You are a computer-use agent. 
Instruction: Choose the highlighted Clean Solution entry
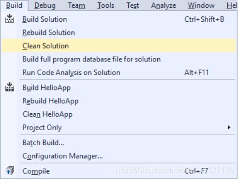tap(119, 46)
